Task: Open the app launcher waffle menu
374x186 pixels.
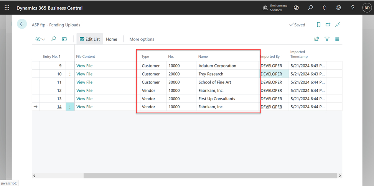Action: 7,8
